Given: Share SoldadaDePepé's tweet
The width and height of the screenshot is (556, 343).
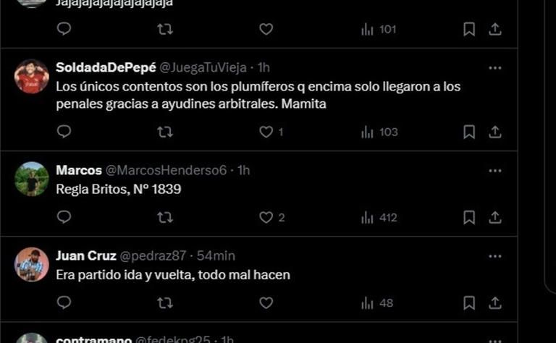Looking at the screenshot, I should point(495,132).
